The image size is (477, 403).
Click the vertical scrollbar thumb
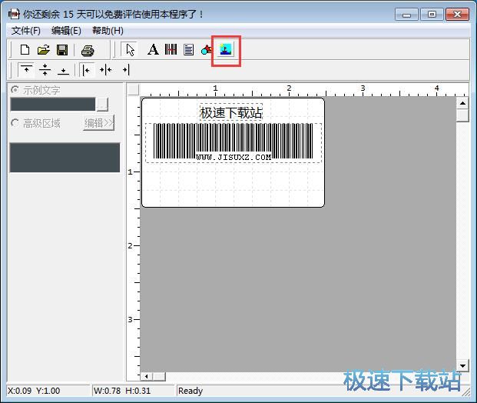coord(462,115)
